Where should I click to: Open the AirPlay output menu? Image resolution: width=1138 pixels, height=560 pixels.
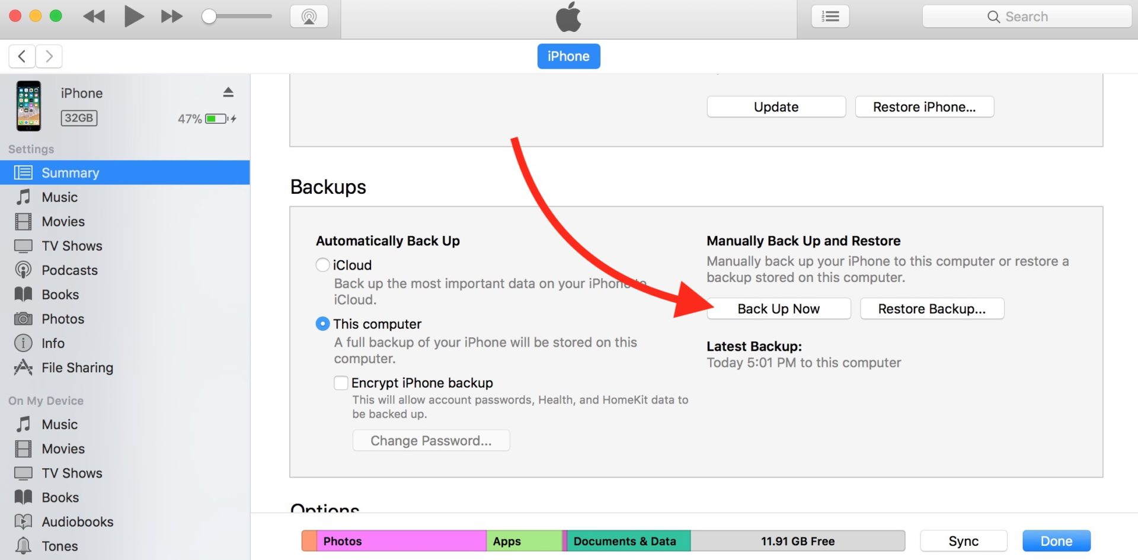[x=309, y=16]
